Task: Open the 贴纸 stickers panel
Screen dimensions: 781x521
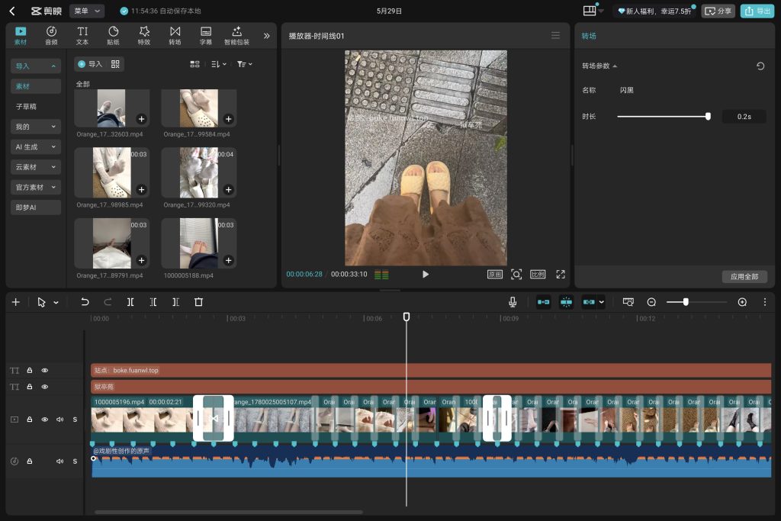Action: click(113, 35)
